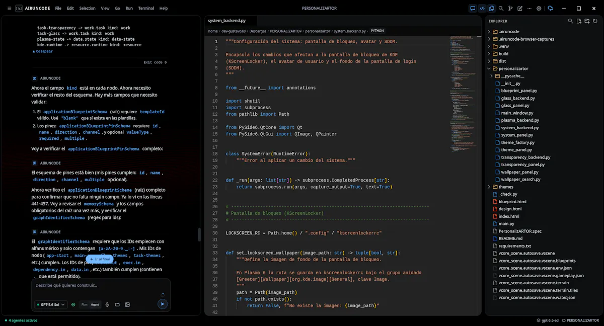This screenshot has width=604, height=326.
Task: Click the green target icon beside model selector
Action: [x=73, y=304]
